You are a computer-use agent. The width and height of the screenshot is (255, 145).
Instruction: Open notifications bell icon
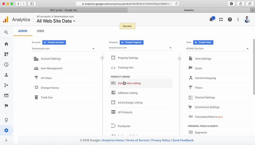click(x=211, y=19)
